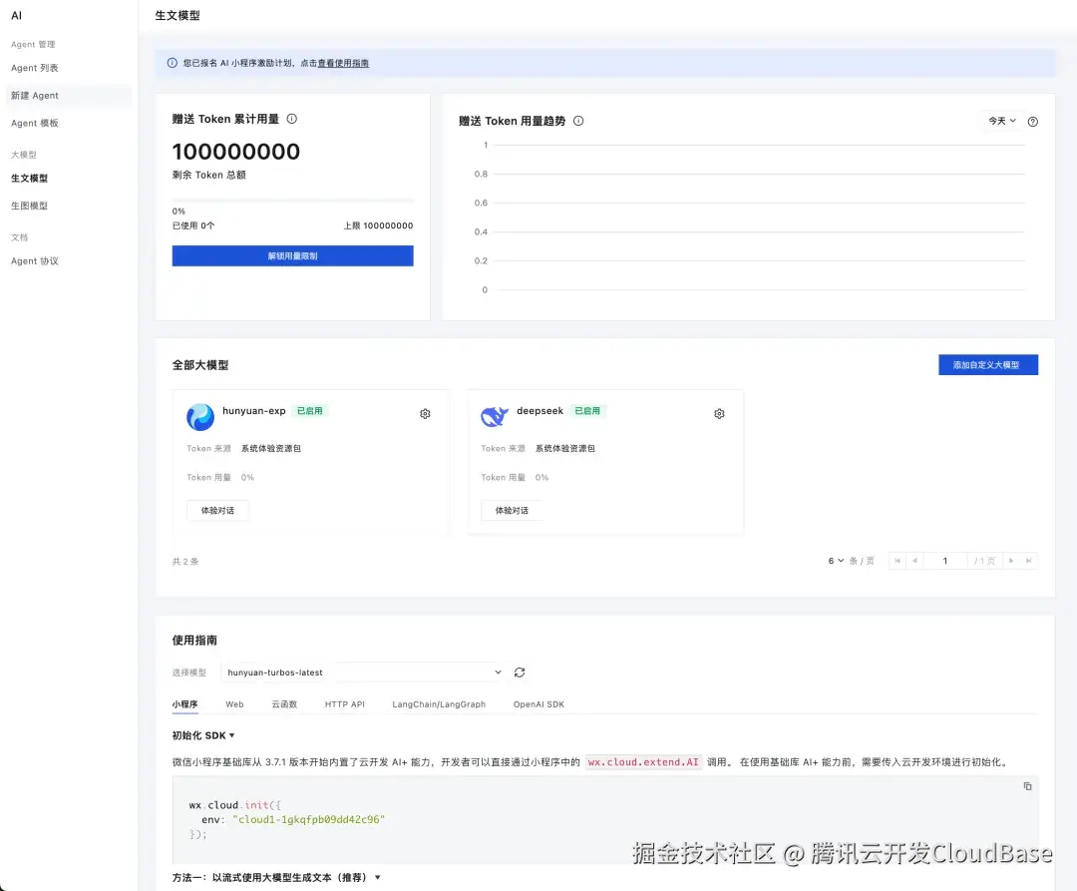Go to next page in model list pagination
The width and height of the screenshot is (1077, 891).
point(1009,561)
